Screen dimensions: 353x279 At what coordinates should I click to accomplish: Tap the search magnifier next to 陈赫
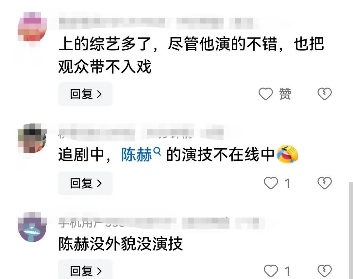click(x=157, y=151)
